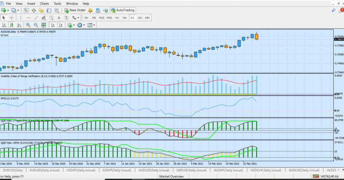Select the horizontal line tool

click(x=28, y=18)
